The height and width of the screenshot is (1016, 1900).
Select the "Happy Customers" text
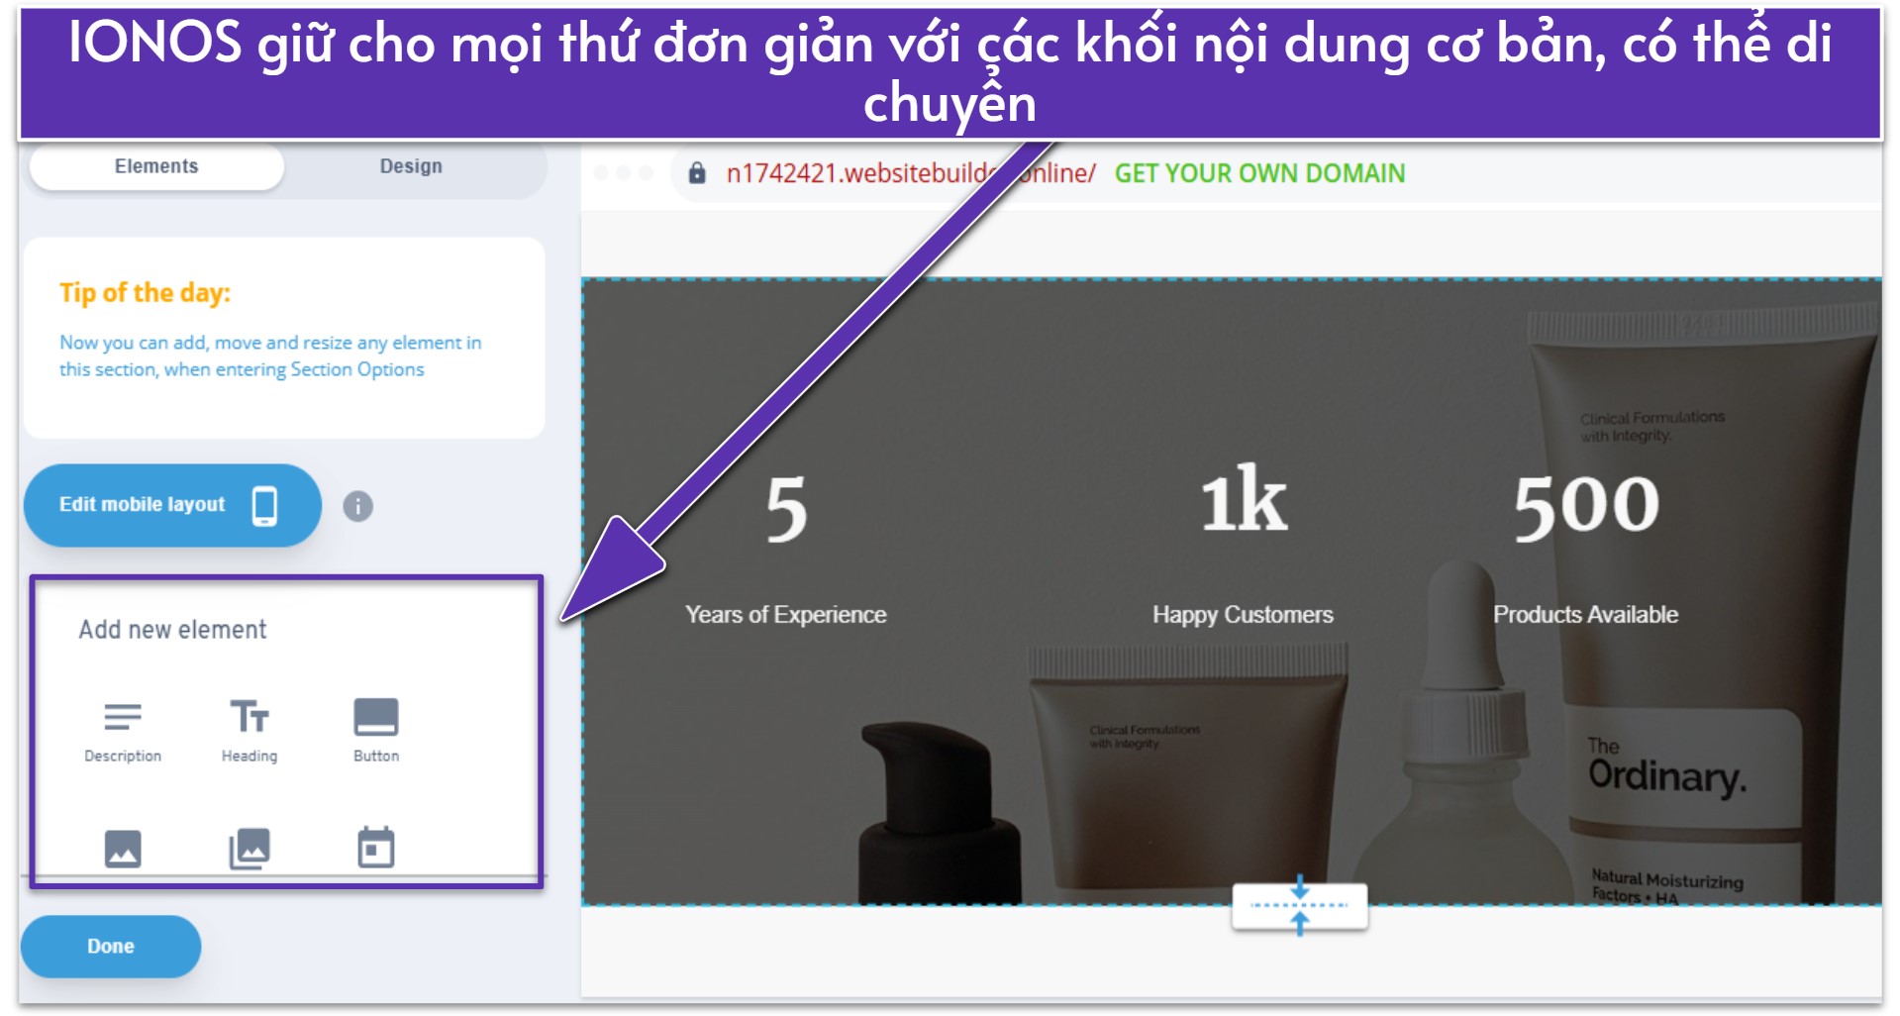coord(1243,615)
